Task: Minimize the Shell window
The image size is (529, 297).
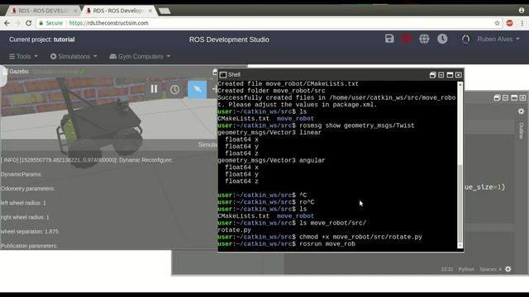Action: pyautogui.click(x=441, y=75)
